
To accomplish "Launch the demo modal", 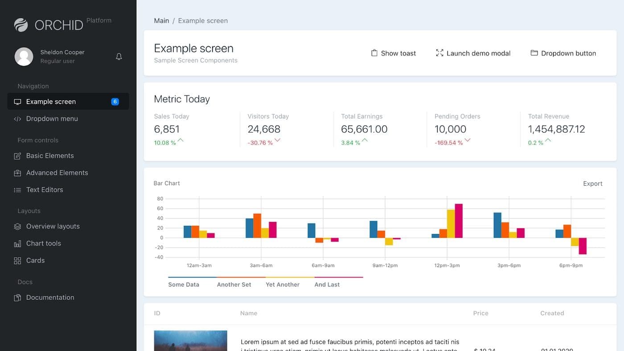I will [473, 53].
